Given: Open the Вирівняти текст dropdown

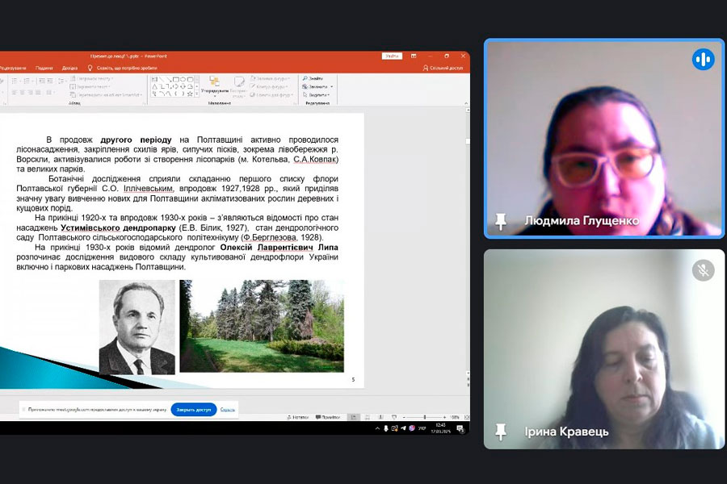Looking at the screenshot, I should tap(90, 86).
